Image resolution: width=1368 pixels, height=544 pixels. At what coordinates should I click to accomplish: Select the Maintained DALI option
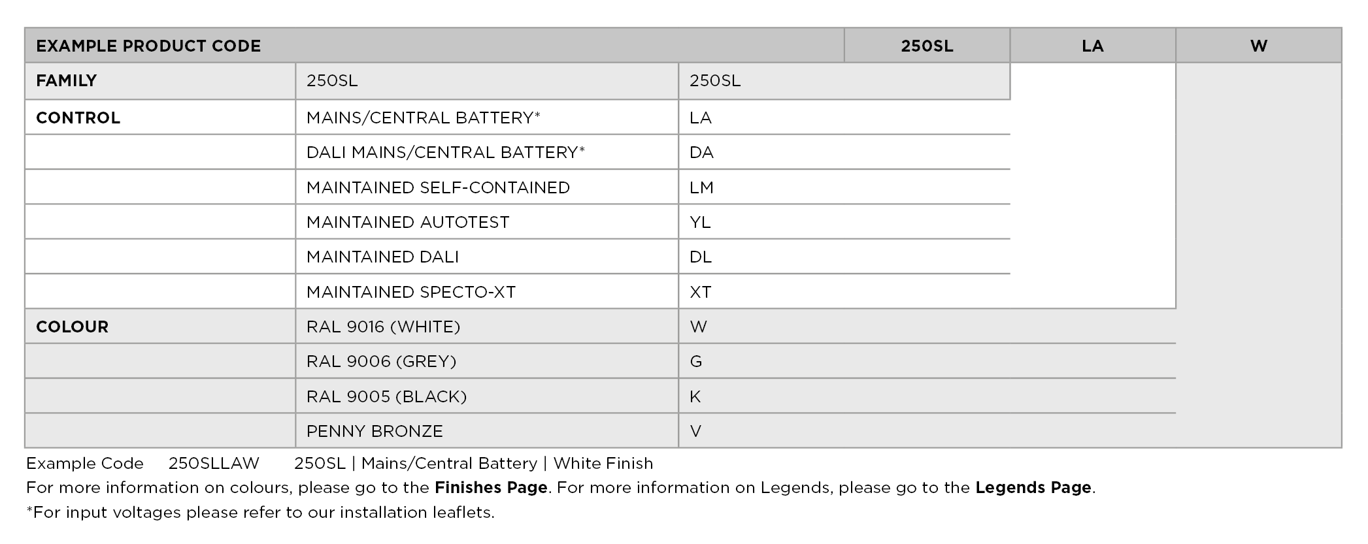point(382,257)
